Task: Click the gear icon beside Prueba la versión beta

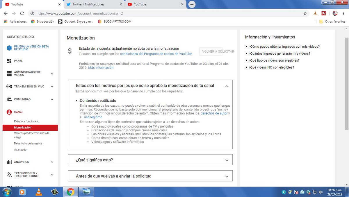Action: tap(9, 48)
